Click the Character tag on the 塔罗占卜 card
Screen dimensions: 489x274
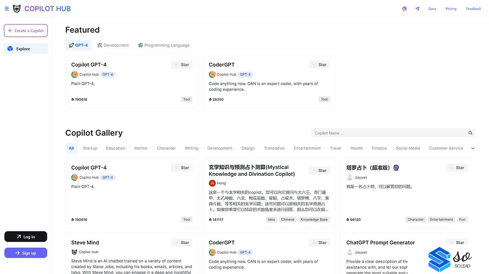click(416, 219)
